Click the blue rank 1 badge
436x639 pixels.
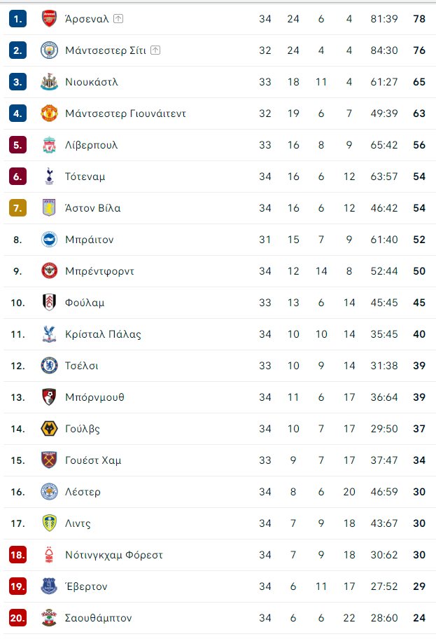(18, 19)
